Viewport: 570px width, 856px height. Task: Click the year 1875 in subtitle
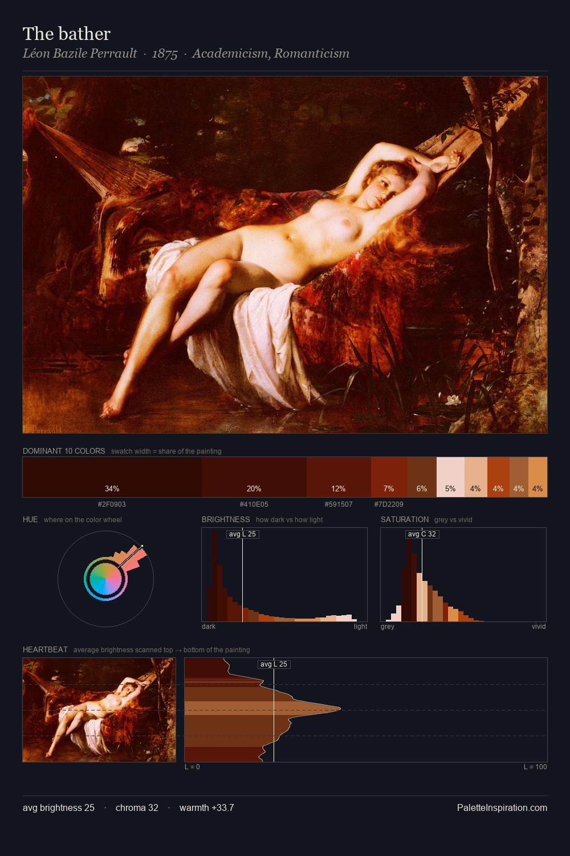pyautogui.click(x=165, y=54)
